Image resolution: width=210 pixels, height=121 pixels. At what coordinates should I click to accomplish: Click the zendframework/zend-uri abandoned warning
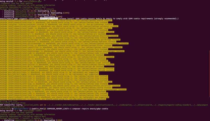click(53, 34)
